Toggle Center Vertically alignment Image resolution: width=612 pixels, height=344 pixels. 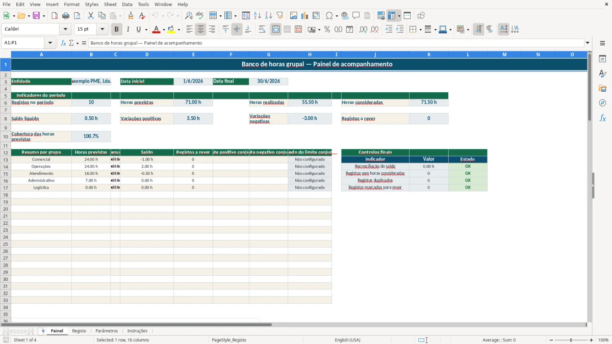point(237,30)
